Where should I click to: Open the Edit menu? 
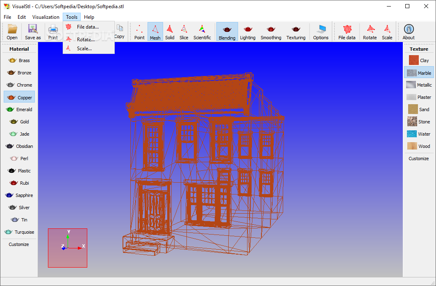22,17
